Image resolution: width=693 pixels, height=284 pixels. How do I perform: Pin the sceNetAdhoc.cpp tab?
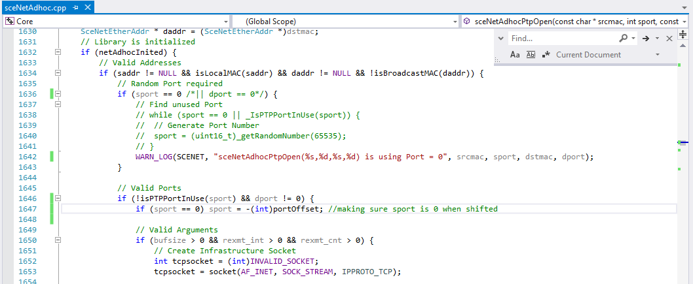tap(75, 7)
